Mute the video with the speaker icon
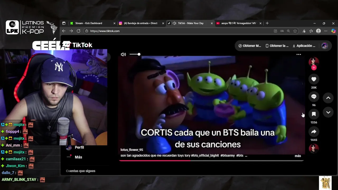Image resolution: width=338 pixels, height=190 pixels. pyautogui.click(x=123, y=54)
